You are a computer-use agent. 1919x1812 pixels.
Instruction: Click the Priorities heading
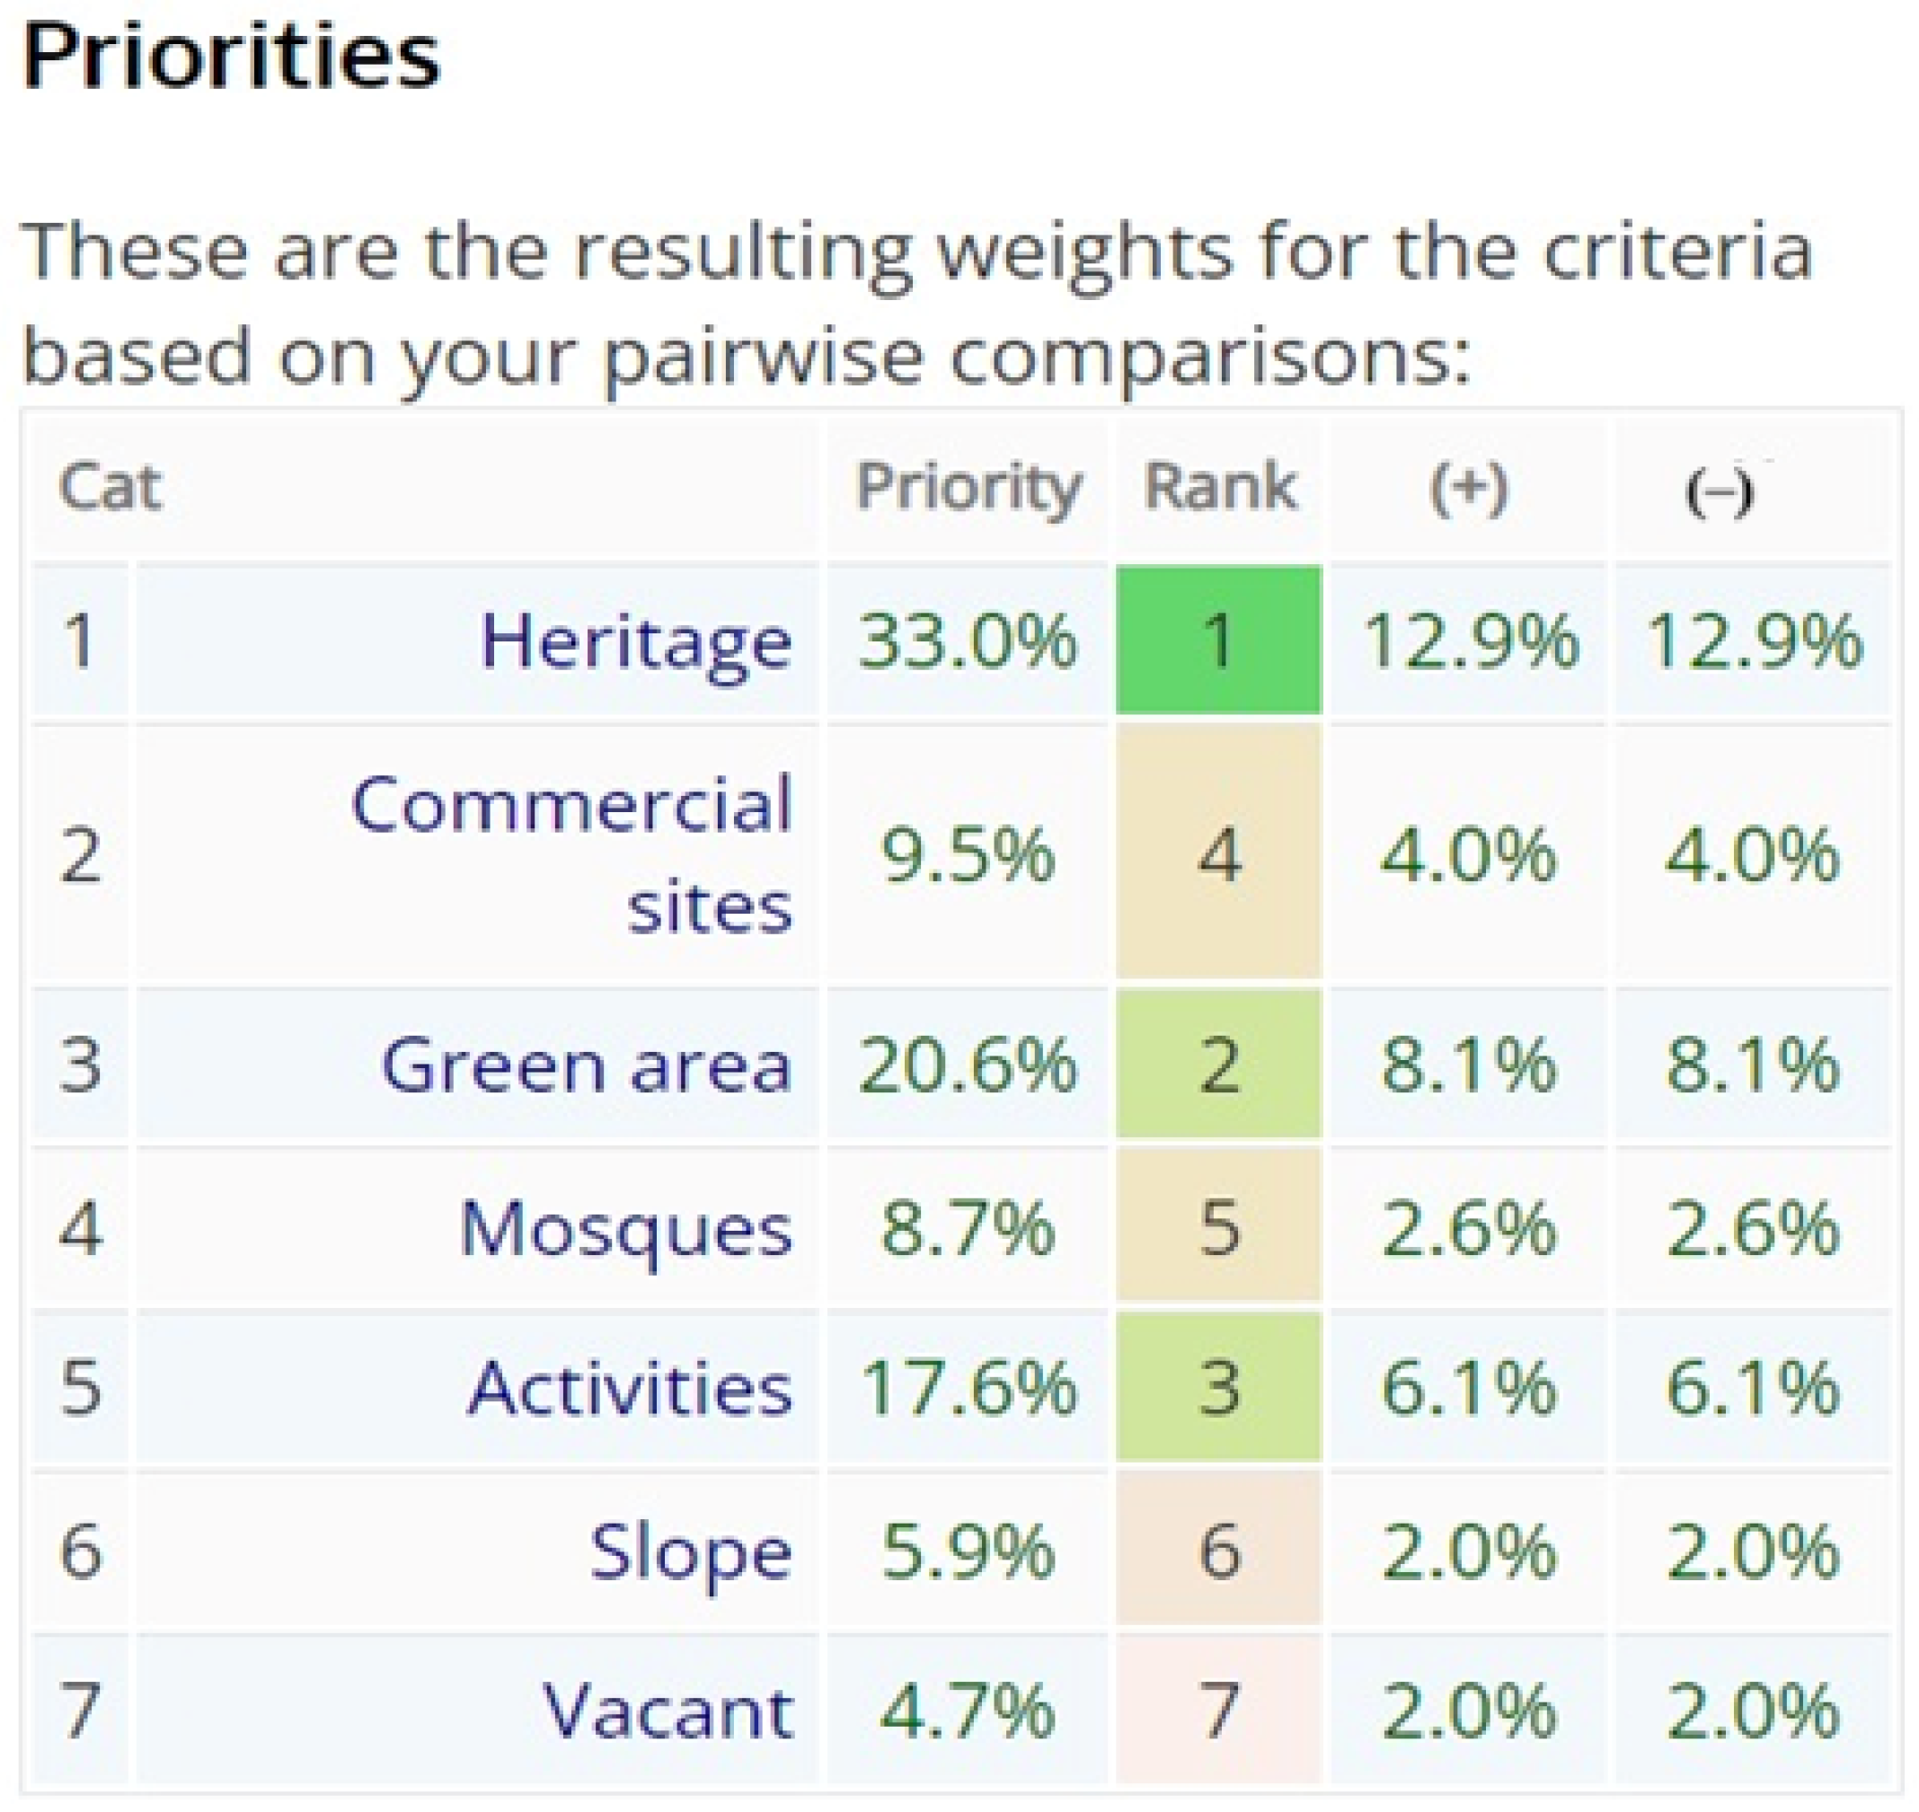[231, 57]
